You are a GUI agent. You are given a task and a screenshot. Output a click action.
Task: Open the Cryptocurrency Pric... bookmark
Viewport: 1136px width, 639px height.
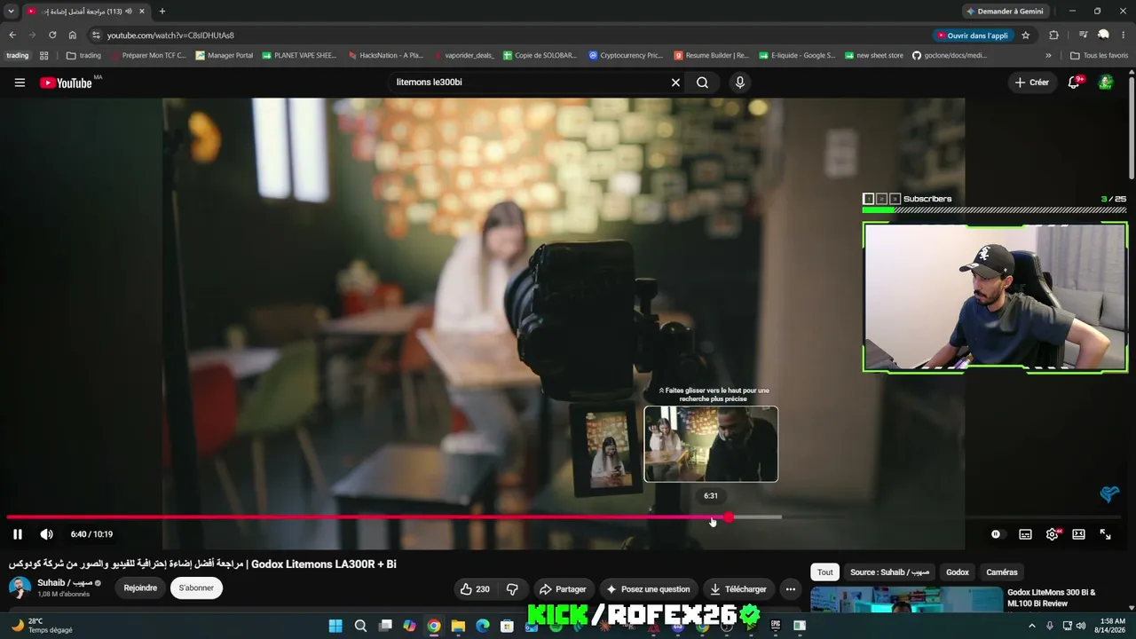coord(626,55)
